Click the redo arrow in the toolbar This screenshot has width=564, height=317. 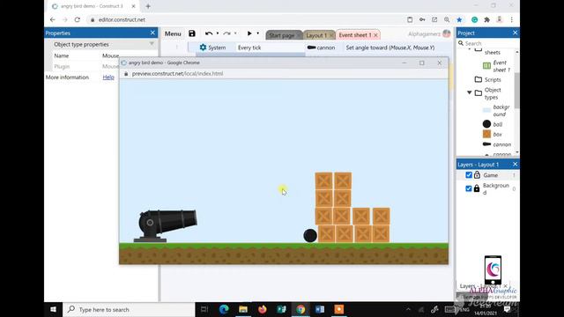pos(226,33)
